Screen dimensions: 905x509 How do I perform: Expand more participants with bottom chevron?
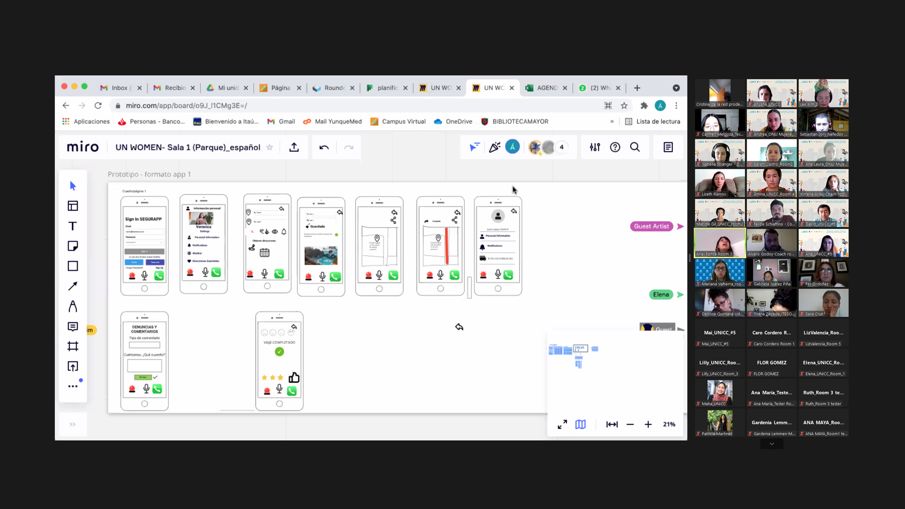coord(772,444)
